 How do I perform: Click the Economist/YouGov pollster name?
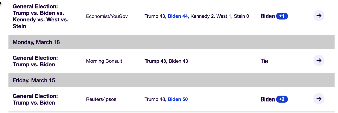(107, 16)
